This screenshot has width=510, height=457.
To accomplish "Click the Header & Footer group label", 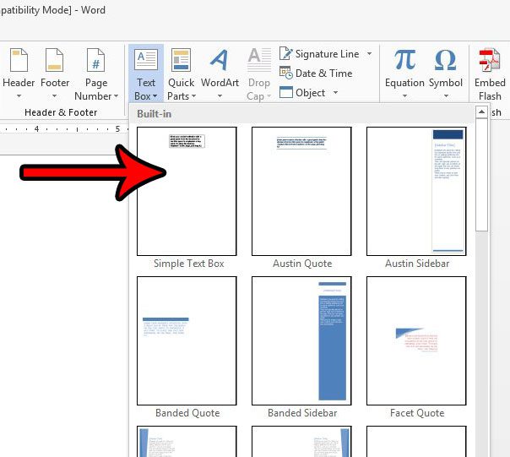I will 61,112.
